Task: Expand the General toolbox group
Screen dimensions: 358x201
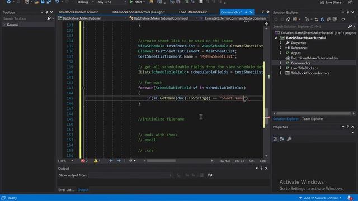Action: (x=4, y=25)
